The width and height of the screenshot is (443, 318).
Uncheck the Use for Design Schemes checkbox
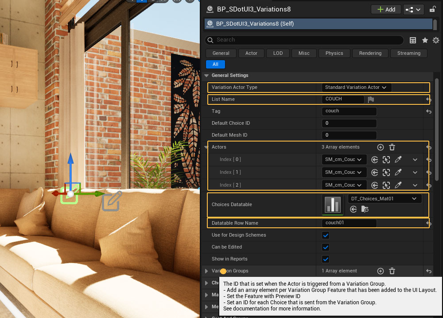[326, 235]
